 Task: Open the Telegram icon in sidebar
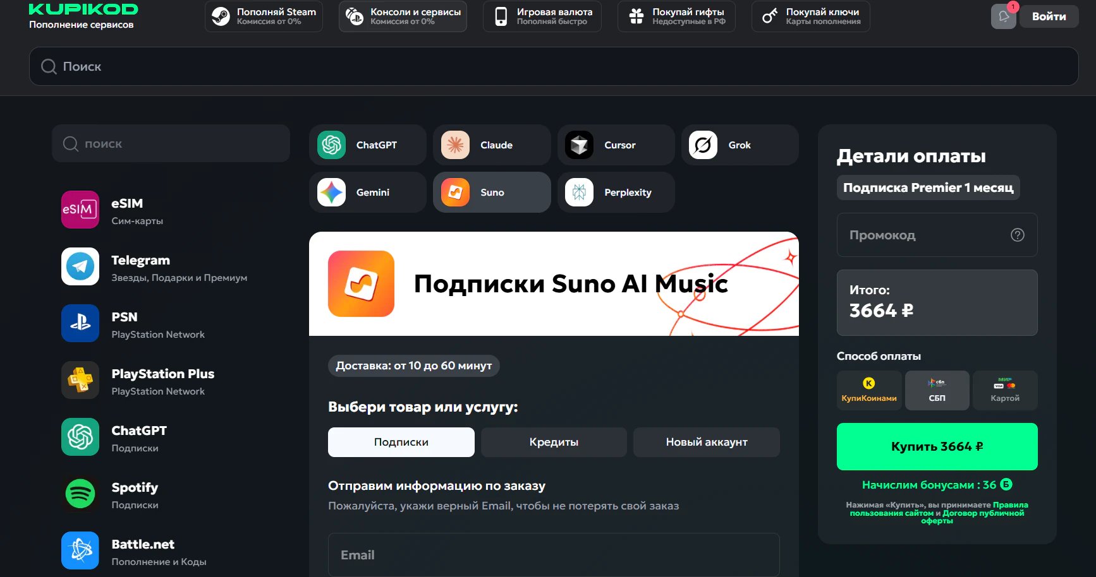pos(80,266)
